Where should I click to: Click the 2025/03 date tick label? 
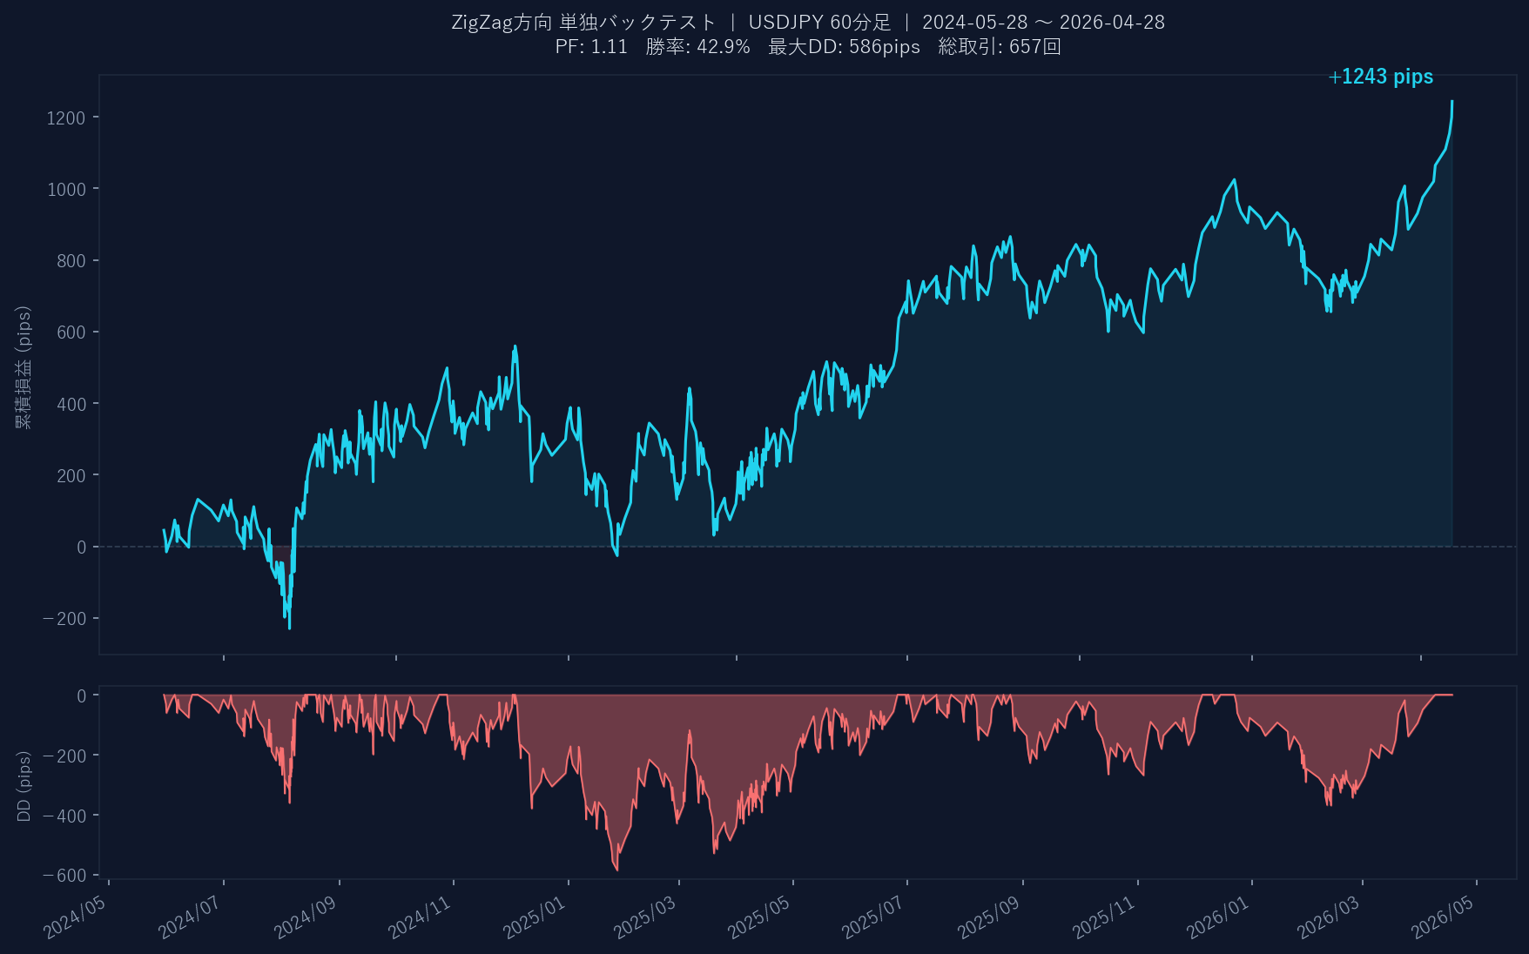click(645, 917)
